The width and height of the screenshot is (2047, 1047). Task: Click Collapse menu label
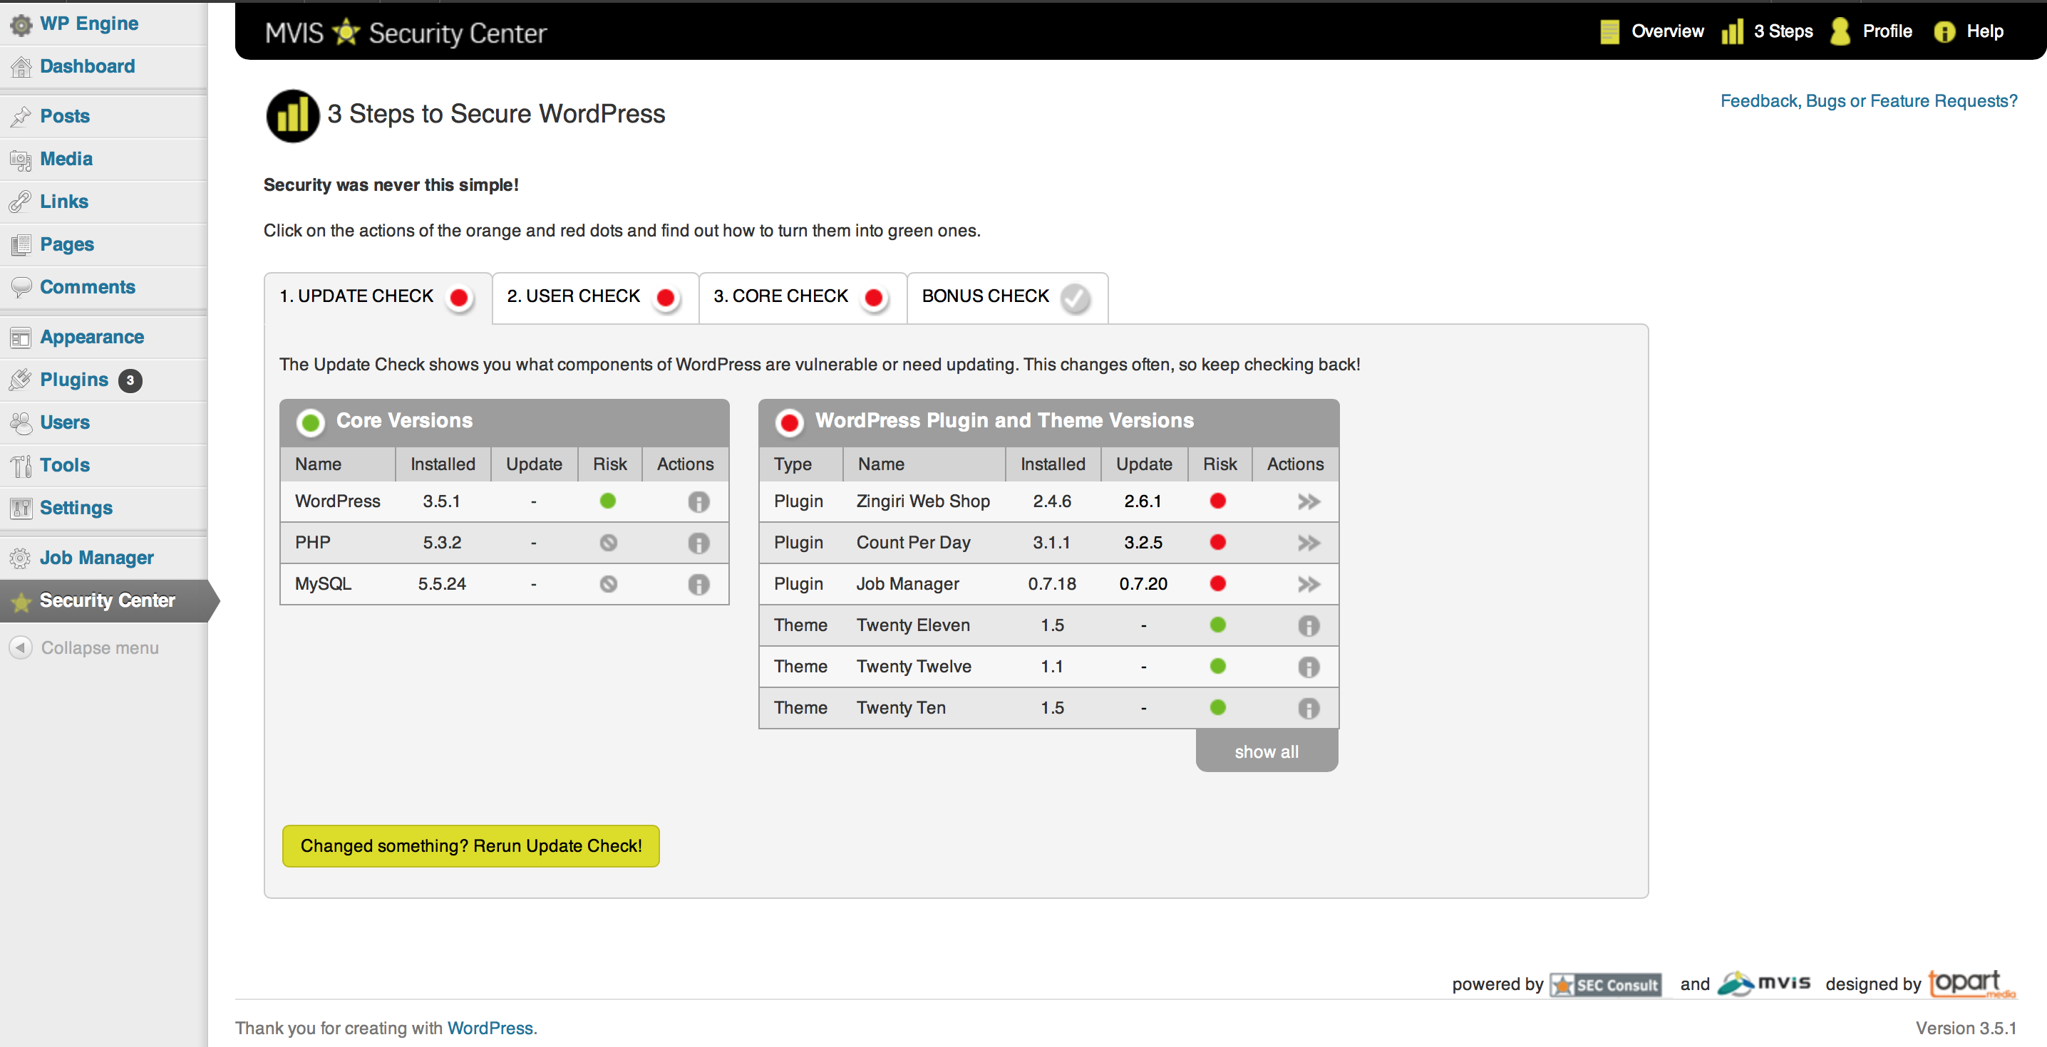coord(100,647)
